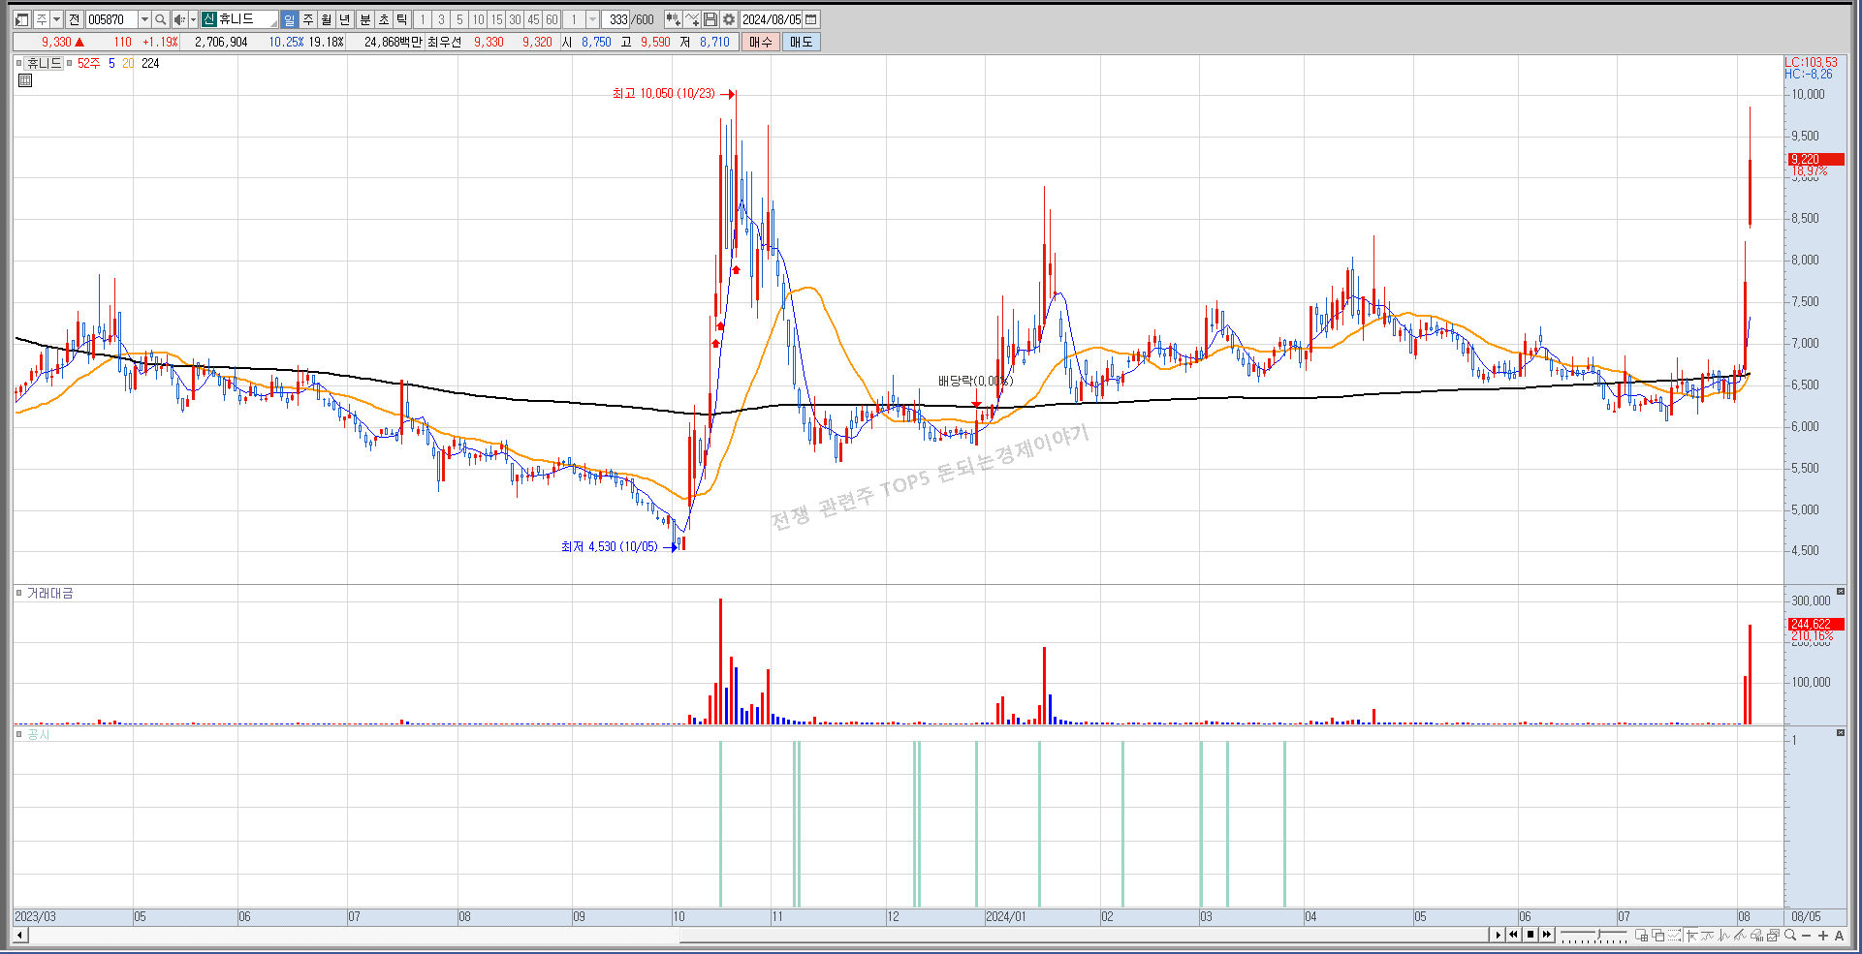The width and height of the screenshot is (1862, 954).
Task: Click the rewind button at chart bottom
Action: coord(1513,935)
